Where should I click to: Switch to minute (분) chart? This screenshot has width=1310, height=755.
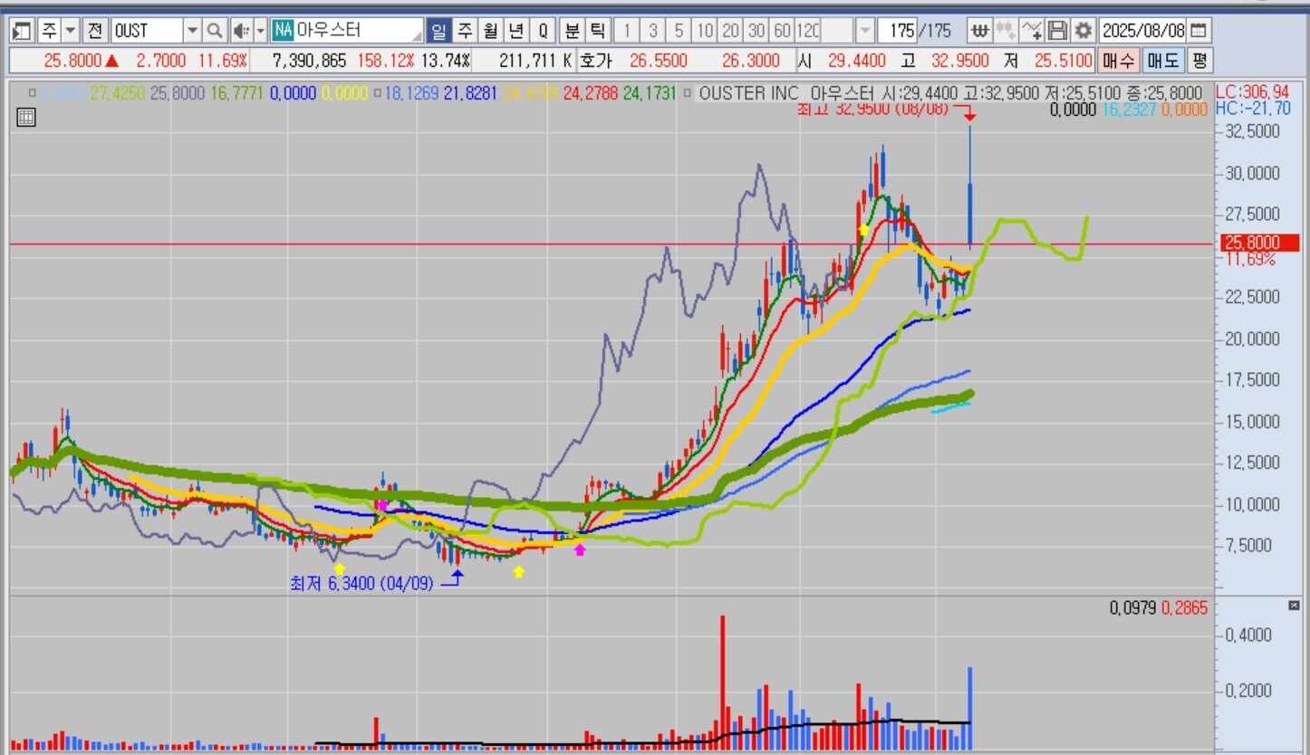[572, 31]
